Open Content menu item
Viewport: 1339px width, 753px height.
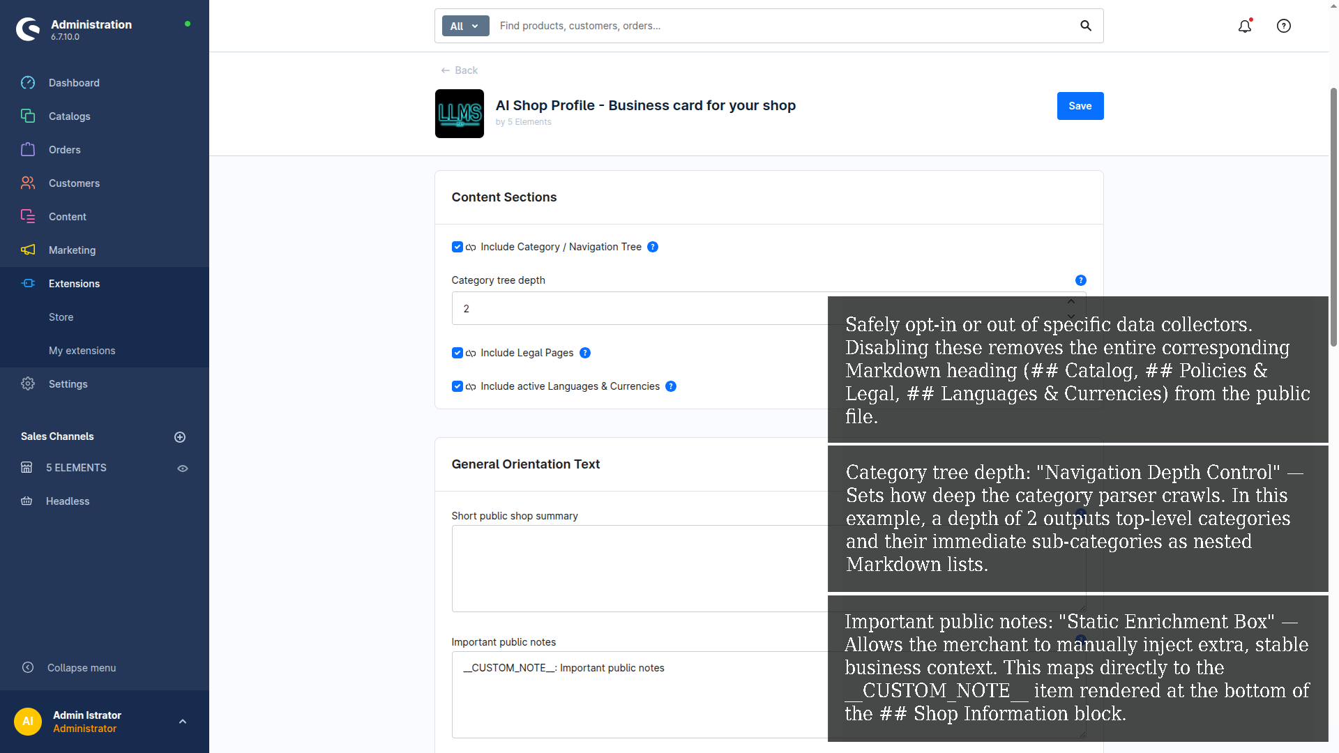click(x=68, y=217)
